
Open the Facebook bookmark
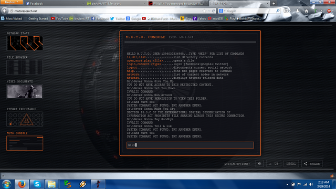tap(100, 19)
